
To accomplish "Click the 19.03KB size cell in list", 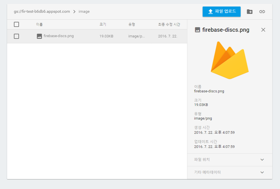I will (106, 36).
